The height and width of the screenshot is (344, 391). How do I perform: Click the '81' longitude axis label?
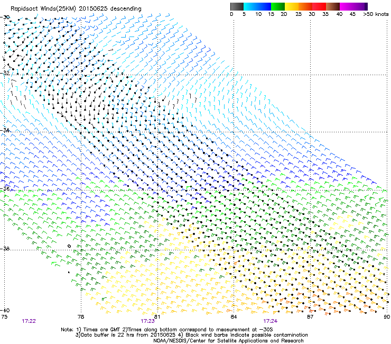(x=157, y=317)
